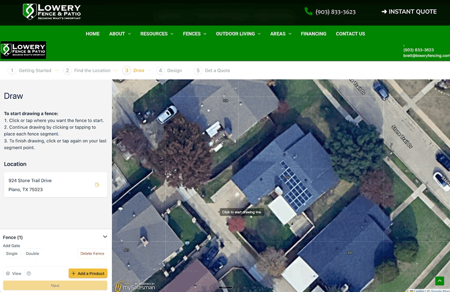This screenshot has width=450, height=292.
Task: Click the Instant Quote link
Action: pos(409,12)
